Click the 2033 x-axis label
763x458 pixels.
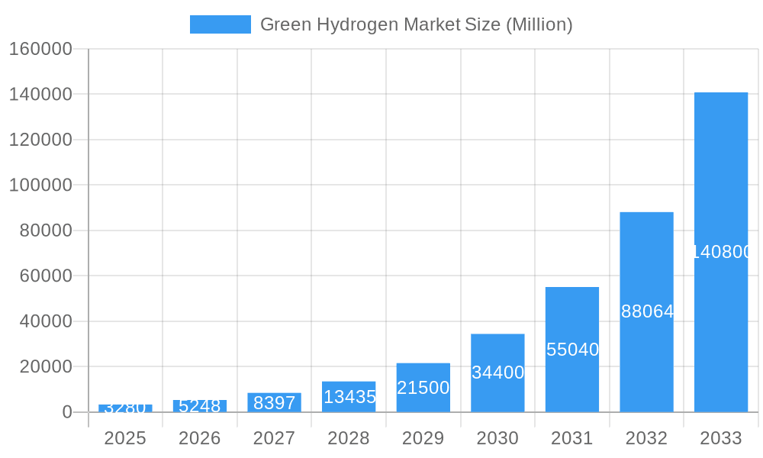pyautogui.click(x=722, y=439)
